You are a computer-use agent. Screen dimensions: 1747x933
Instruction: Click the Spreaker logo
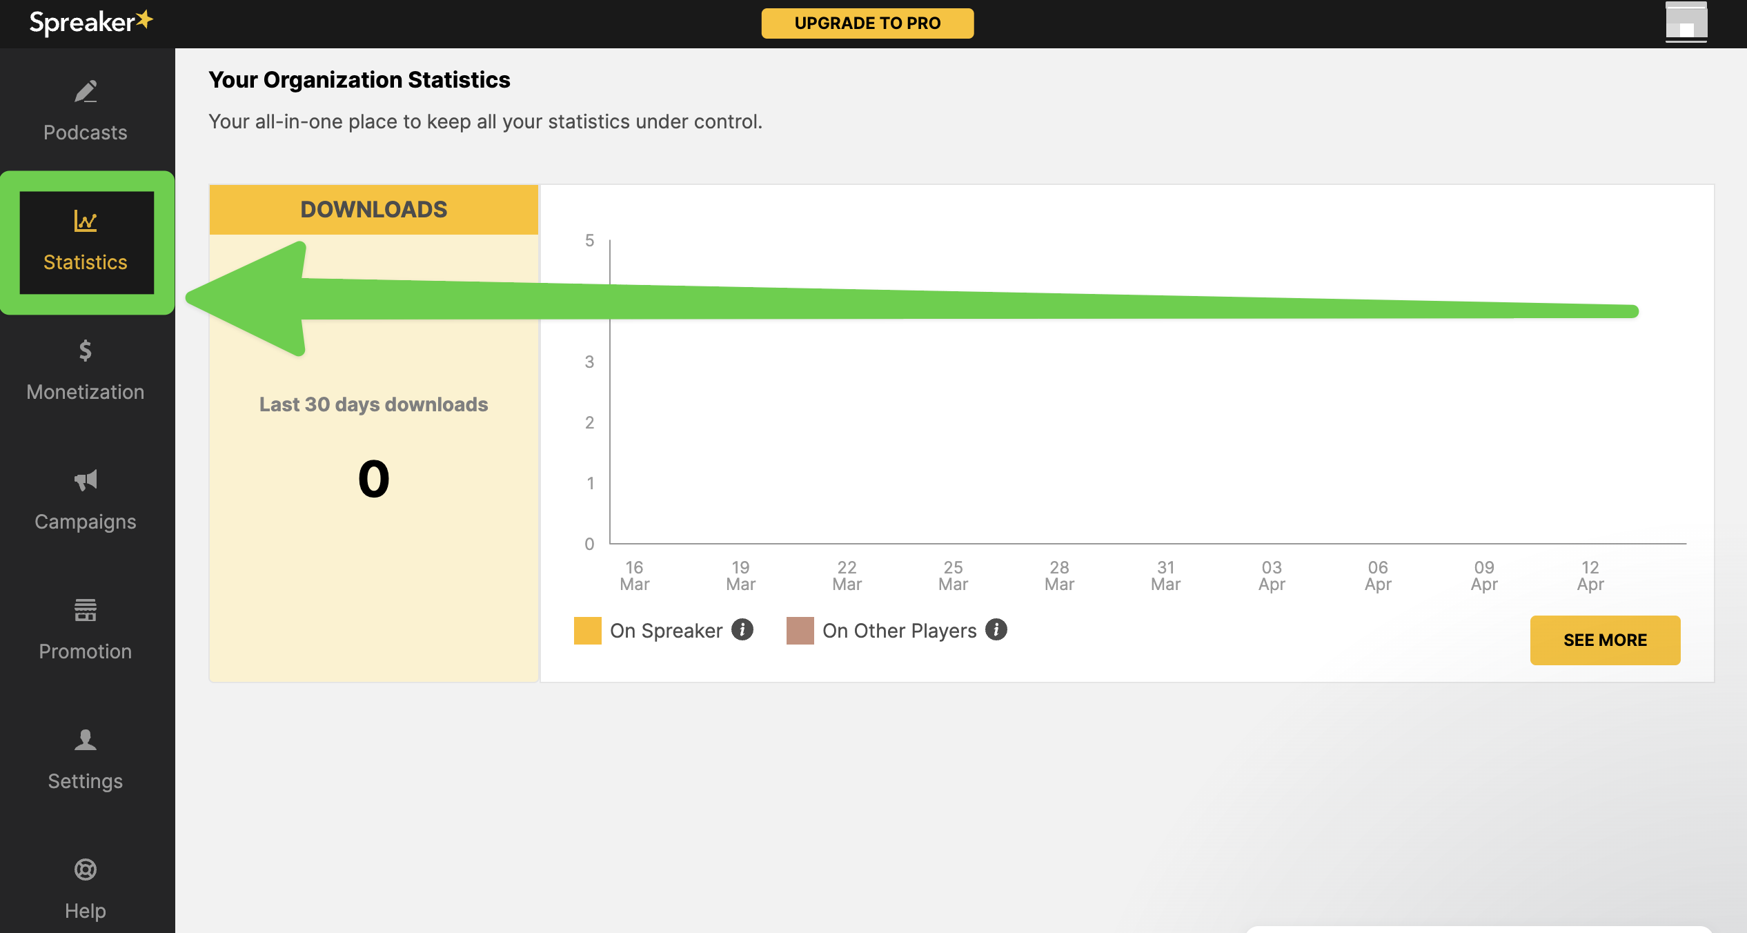(90, 23)
